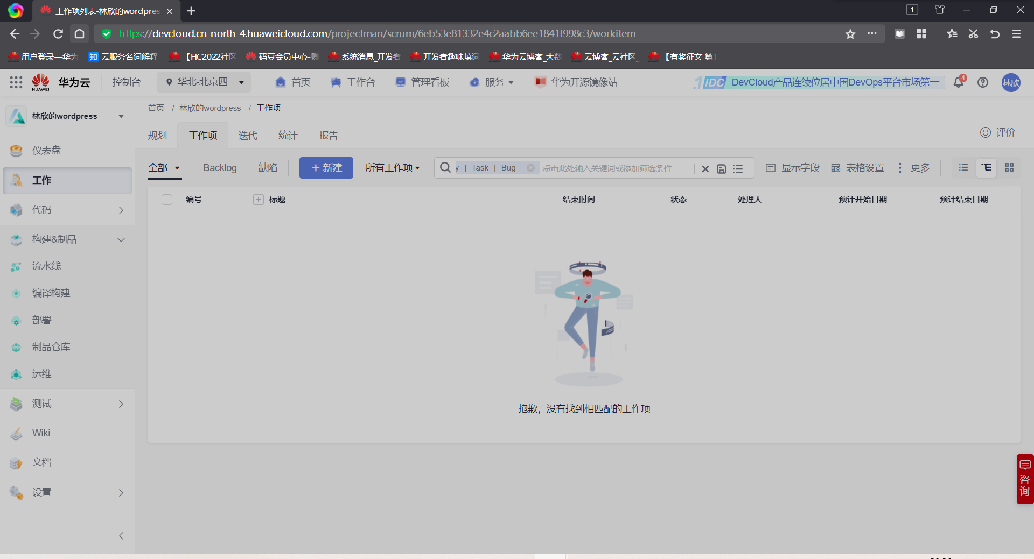Open 华为开源镜像站 link
The width and height of the screenshot is (1034, 559).
[x=576, y=82]
